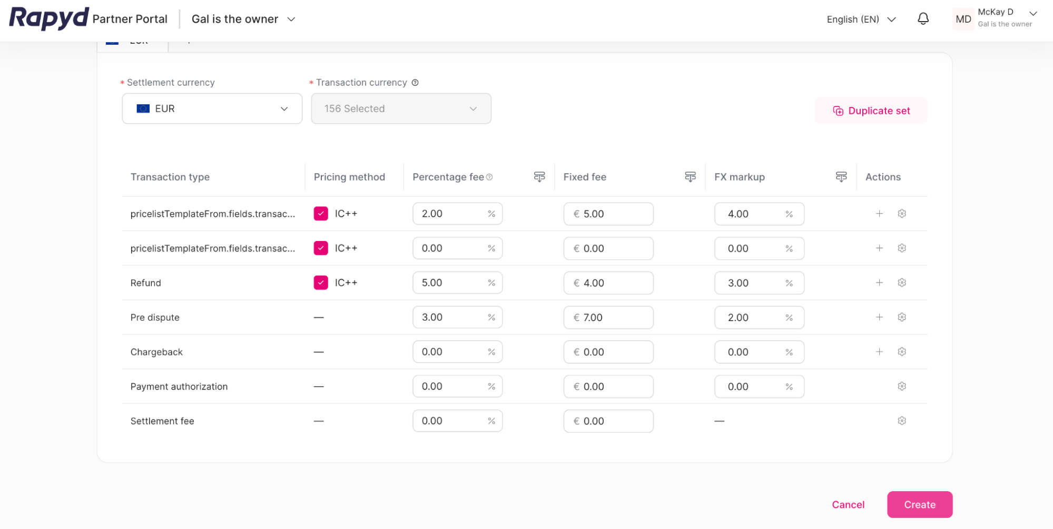Image resolution: width=1053 pixels, height=529 pixels.
Task: Fill down the Fixed fee column values
Action: [x=690, y=177]
